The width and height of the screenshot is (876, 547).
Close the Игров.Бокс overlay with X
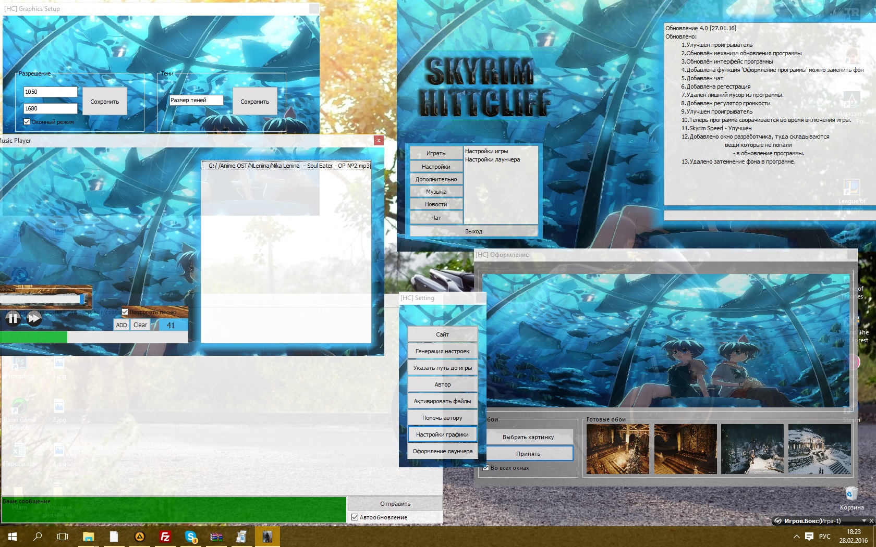(871, 521)
